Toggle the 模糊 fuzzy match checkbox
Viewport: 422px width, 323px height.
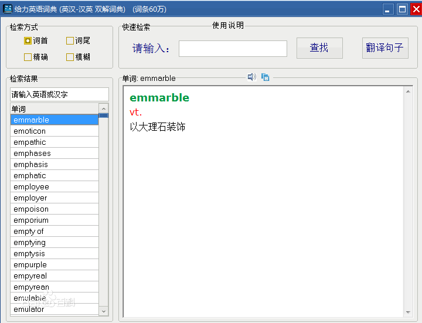point(70,57)
